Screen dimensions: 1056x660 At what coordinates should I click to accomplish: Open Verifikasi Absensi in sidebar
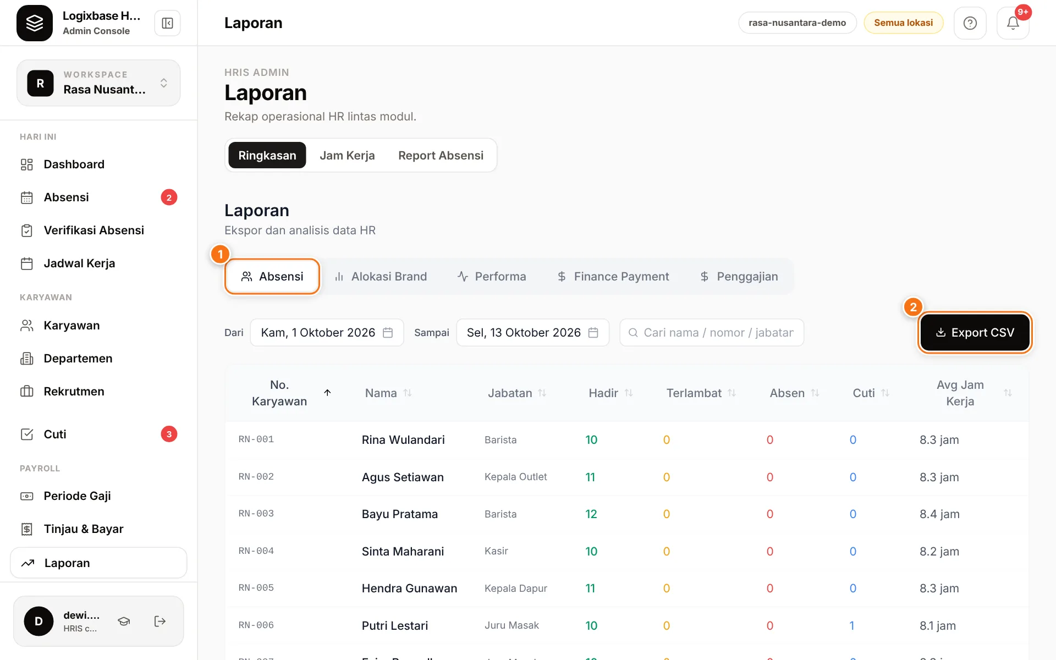coord(98,230)
